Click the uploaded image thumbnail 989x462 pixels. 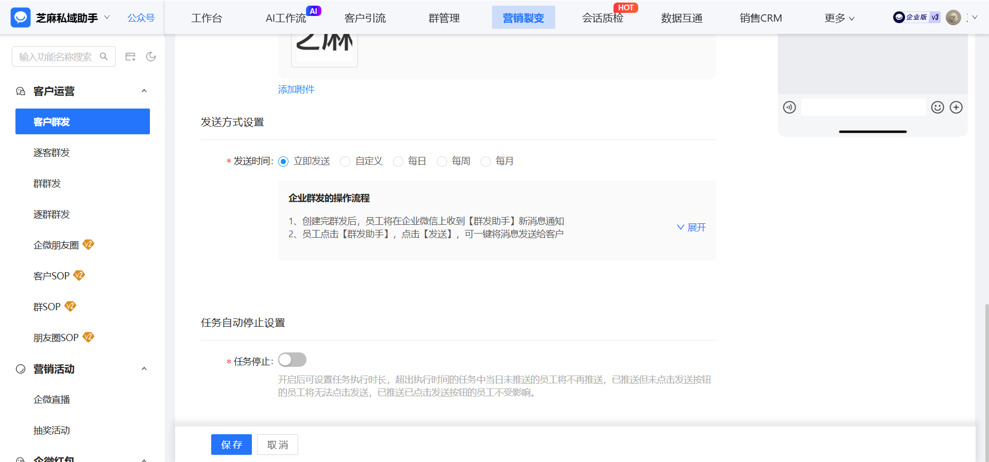pos(325,50)
